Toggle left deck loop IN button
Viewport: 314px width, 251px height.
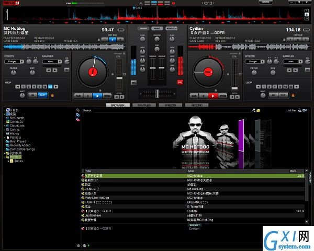pyautogui.click(x=32, y=95)
